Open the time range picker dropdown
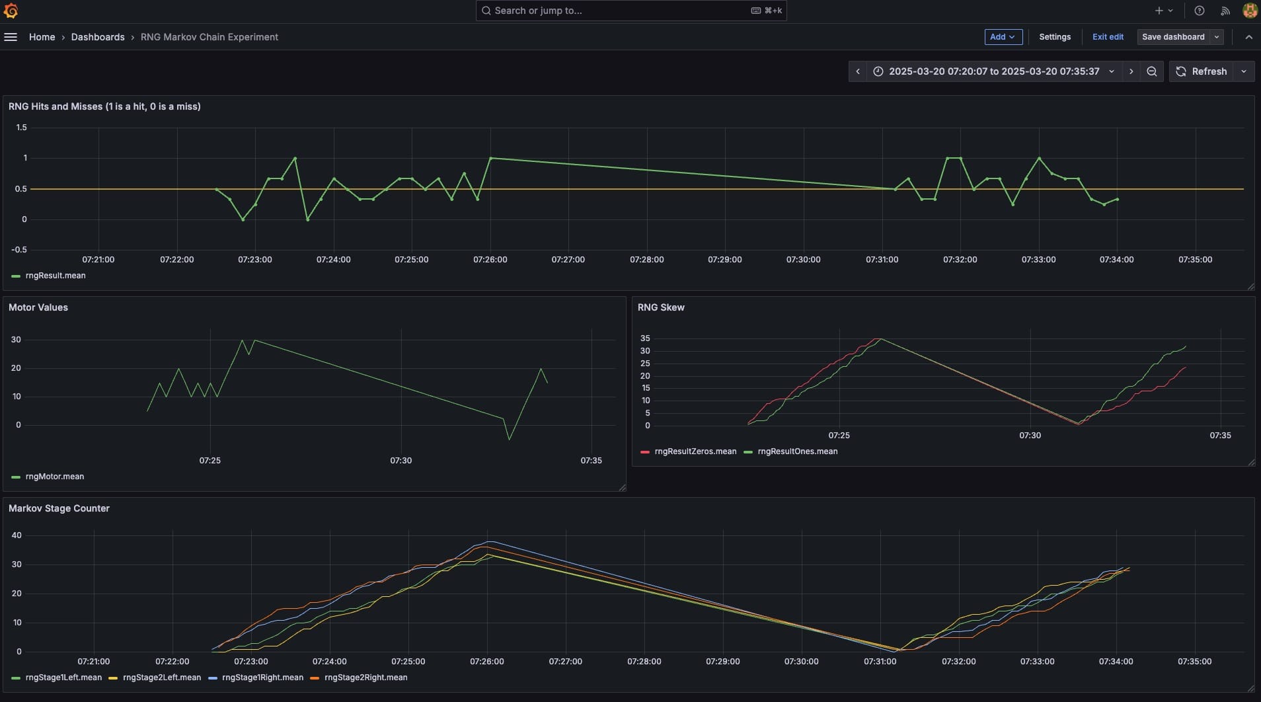 pos(994,71)
